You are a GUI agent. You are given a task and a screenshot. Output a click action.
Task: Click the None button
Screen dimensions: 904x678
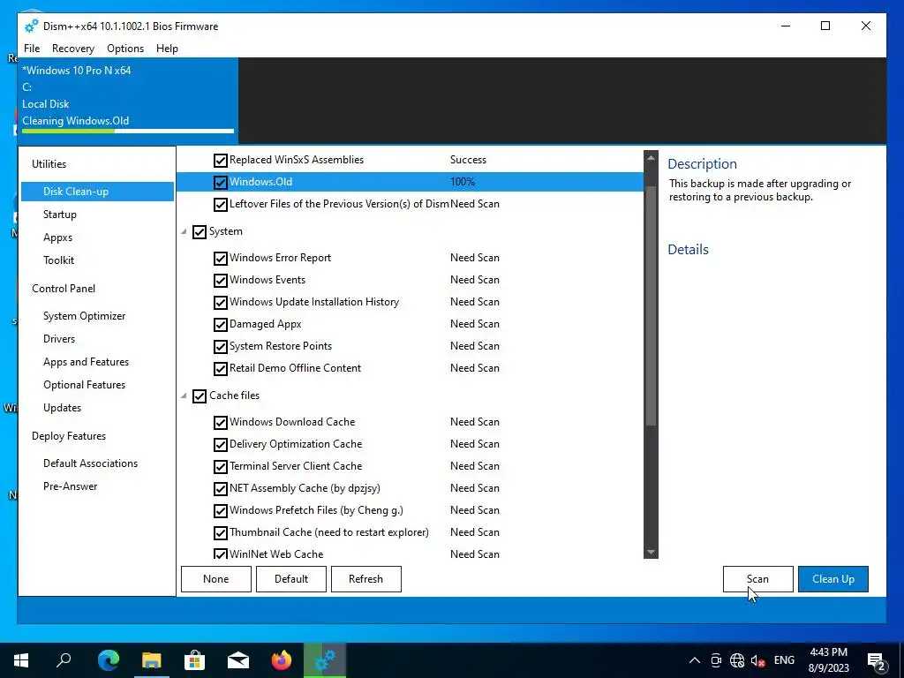pos(216,579)
